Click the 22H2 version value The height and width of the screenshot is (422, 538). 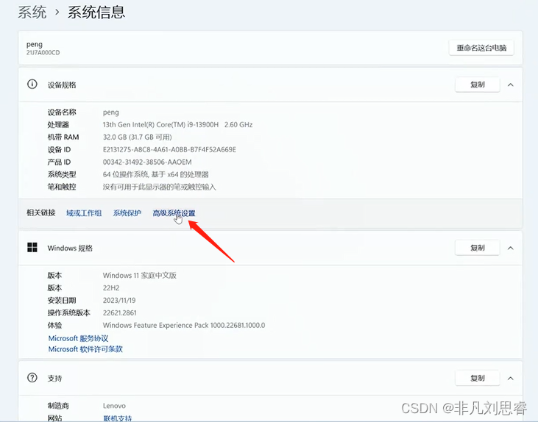coord(111,287)
